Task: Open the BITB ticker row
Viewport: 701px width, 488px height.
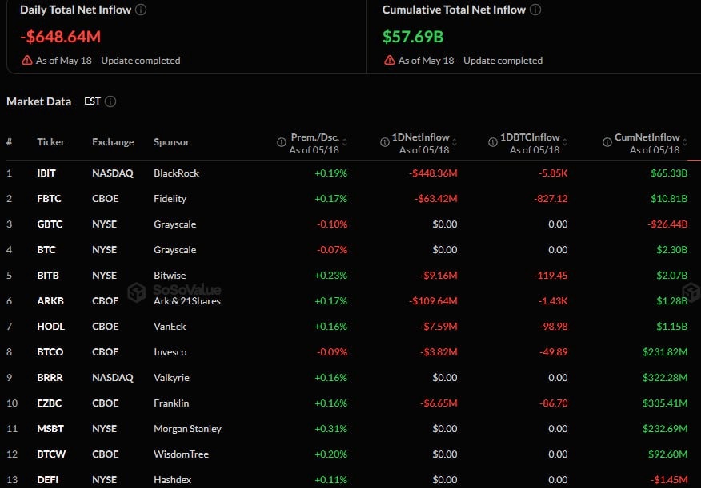Action: (x=48, y=276)
